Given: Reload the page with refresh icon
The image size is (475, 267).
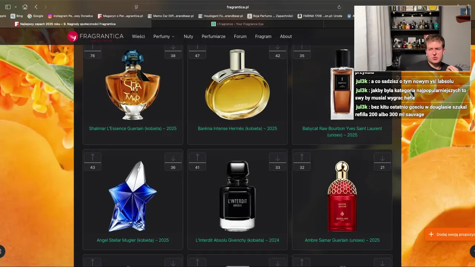Looking at the screenshot, I should click(339, 7).
